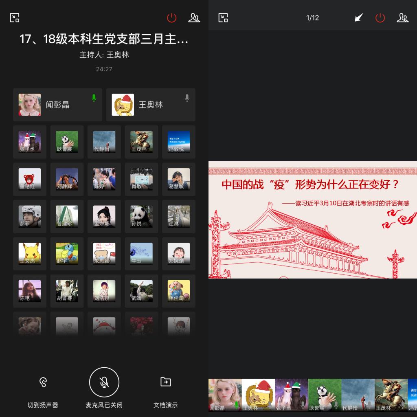Click the 切到扬声器 label
417x417 pixels.
(x=43, y=405)
